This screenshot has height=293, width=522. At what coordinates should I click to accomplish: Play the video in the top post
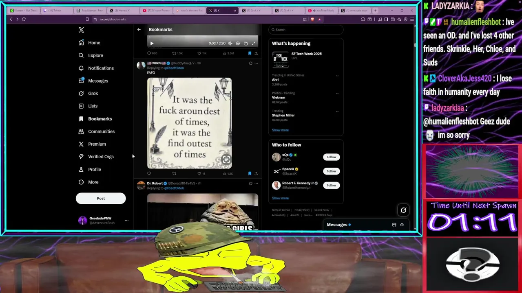click(x=152, y=43)
